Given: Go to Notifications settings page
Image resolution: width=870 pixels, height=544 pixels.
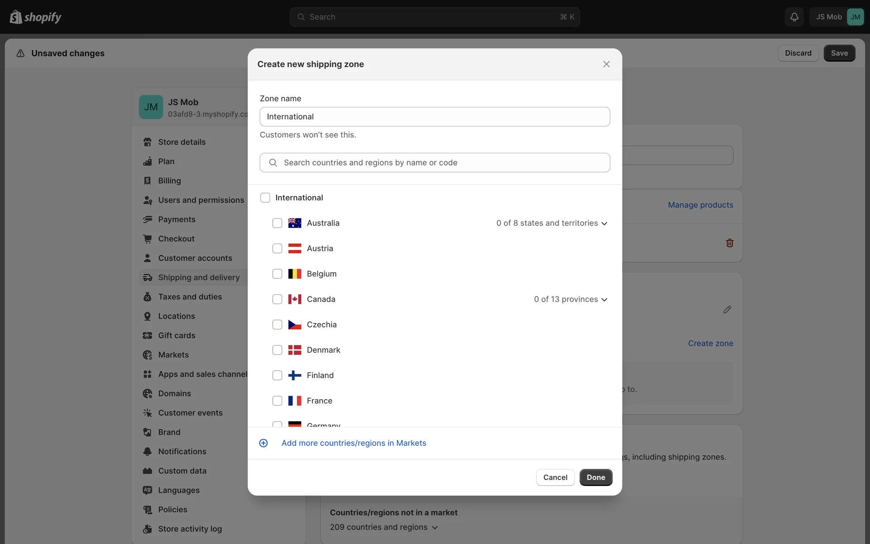Looking at the screenshot, I should click(182, 452).
